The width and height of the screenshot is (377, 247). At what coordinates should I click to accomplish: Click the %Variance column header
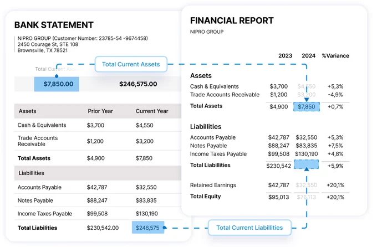[335, 55]
